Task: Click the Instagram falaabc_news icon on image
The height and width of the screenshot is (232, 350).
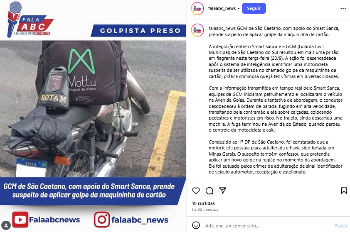Action: [102, 220]
